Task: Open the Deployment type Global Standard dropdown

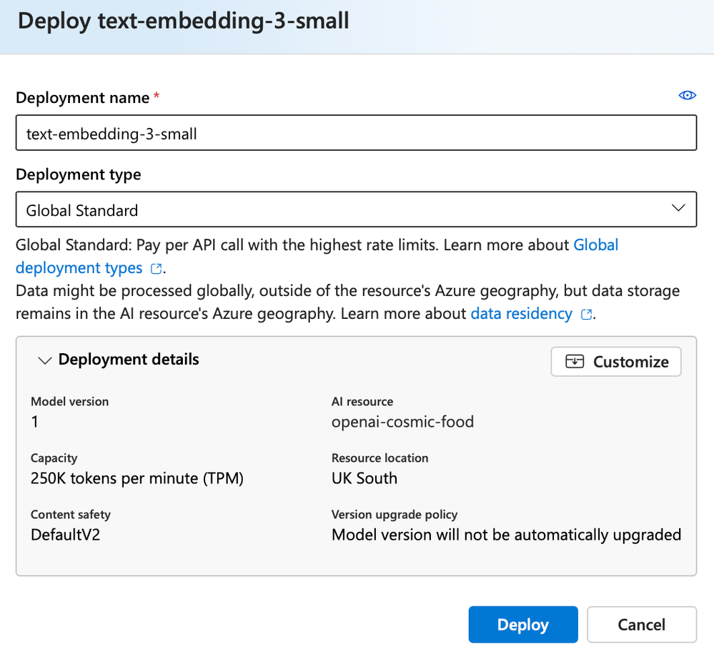Action: click(356, 209)
